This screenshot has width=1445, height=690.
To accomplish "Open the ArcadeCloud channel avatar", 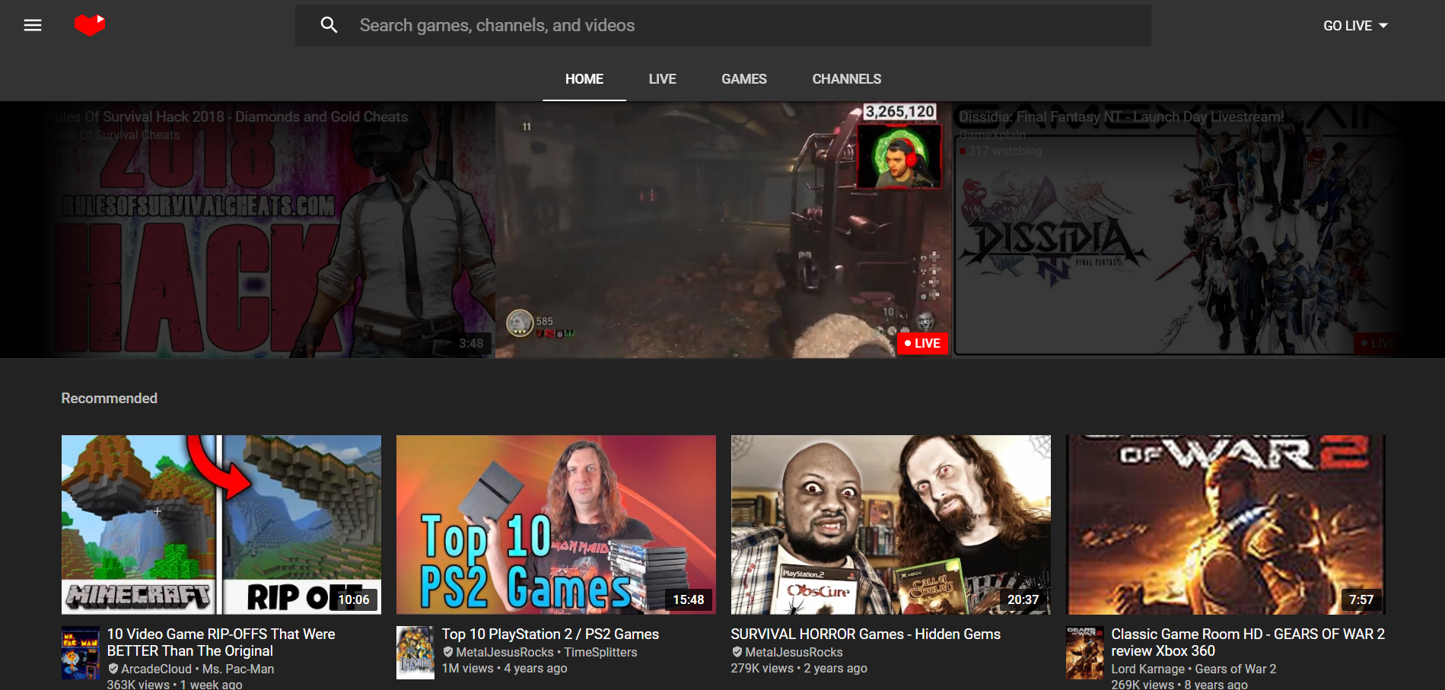I will pos(80,653).
